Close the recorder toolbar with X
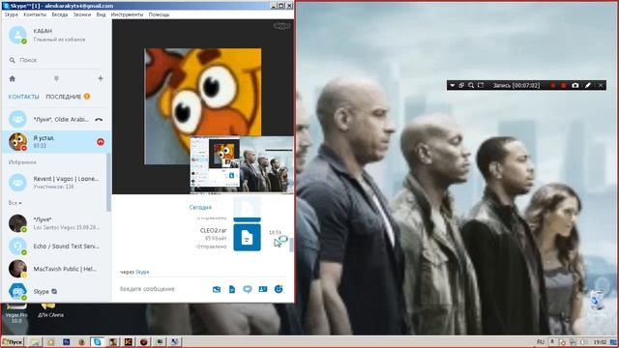 point(601,85)
